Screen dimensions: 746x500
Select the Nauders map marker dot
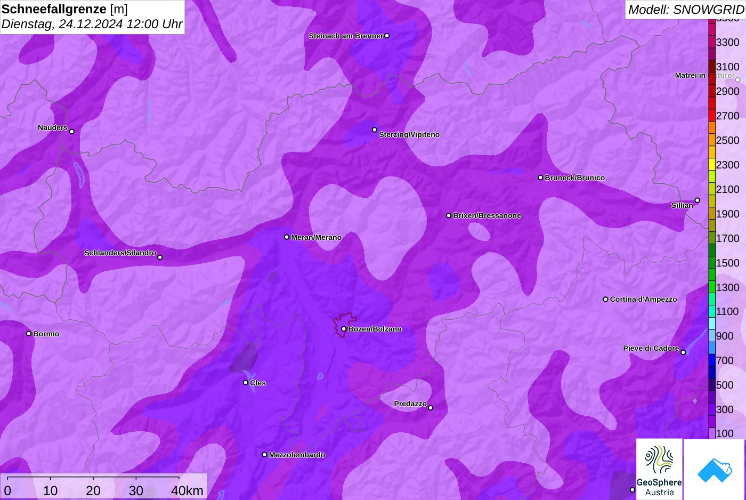[72, 132]
